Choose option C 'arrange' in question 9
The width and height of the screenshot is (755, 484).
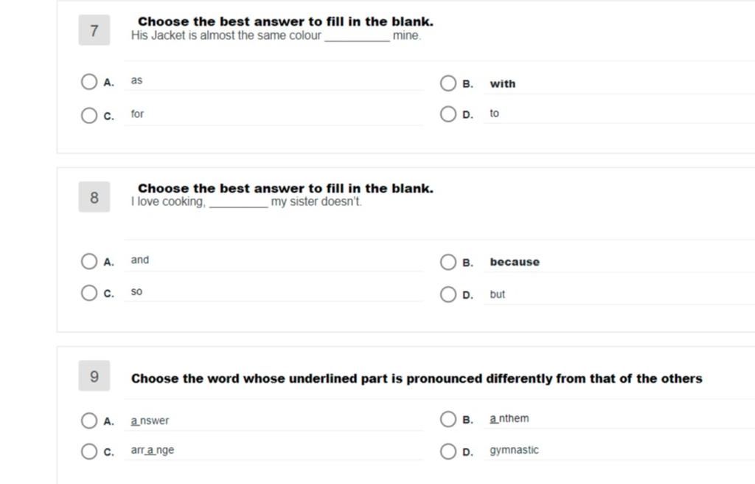89,452
